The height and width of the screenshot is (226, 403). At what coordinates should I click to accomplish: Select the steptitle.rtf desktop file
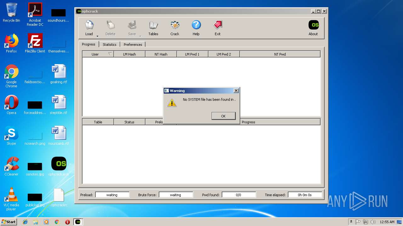[x=59, y=105]
